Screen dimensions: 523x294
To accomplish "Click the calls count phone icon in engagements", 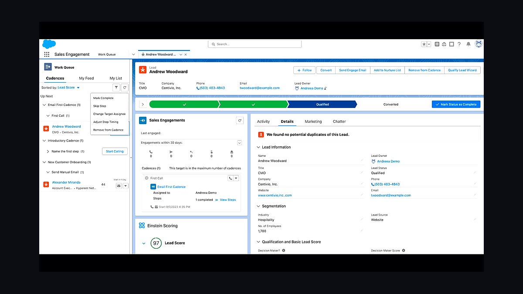I will pos(151,152).
